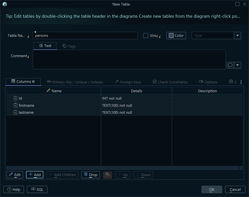This screenshot has width=249, height=197.
Task: Click the column icon of the id row
Action: click(15, 98)
